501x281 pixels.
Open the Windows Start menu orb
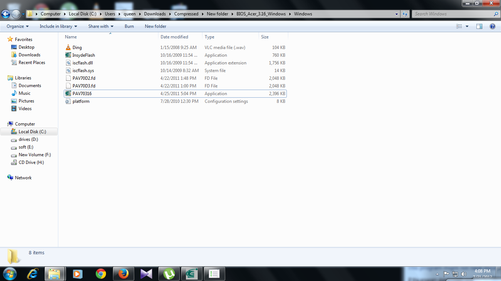point(10,274)
